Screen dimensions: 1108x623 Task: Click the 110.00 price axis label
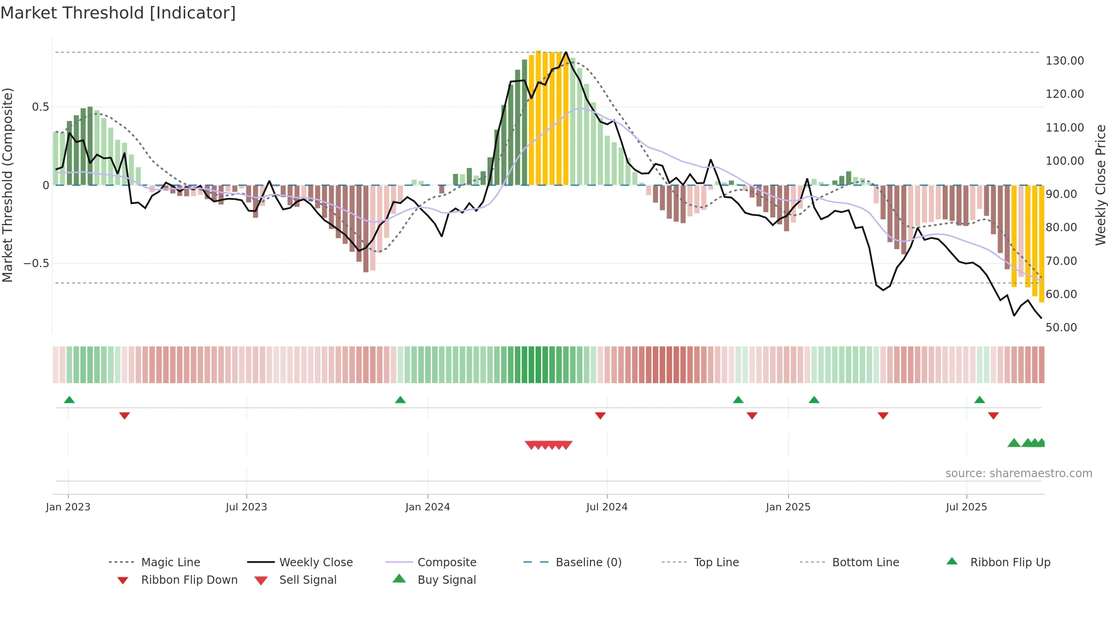click(1065, 128)
